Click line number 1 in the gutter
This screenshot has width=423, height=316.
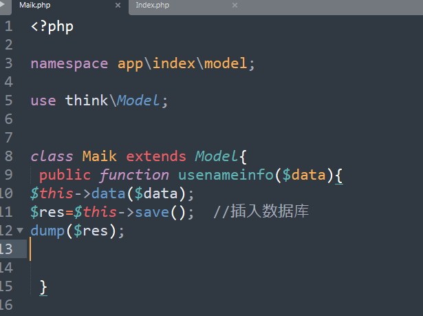tap(9, 26)
